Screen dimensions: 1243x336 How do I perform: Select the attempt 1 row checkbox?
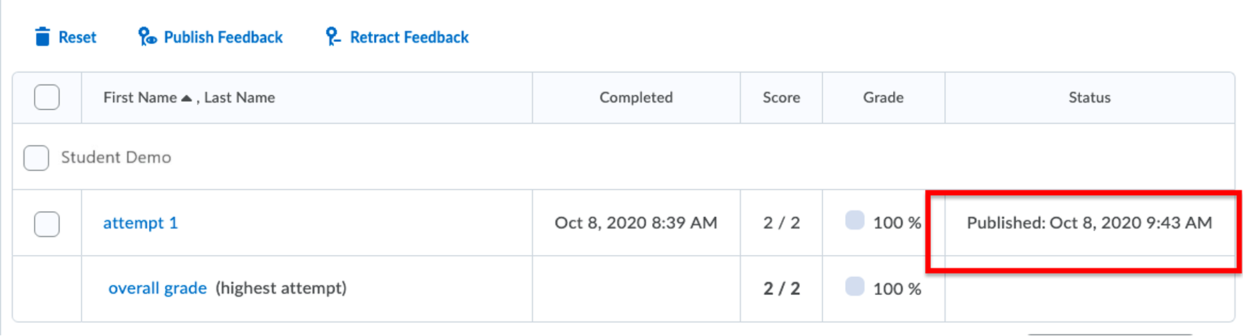coord(47,224)
